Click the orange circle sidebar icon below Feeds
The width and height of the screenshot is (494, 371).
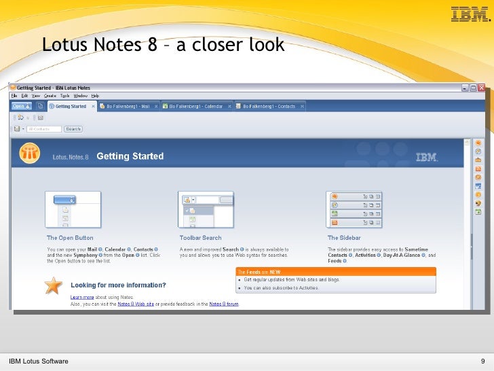pos(478,177)
